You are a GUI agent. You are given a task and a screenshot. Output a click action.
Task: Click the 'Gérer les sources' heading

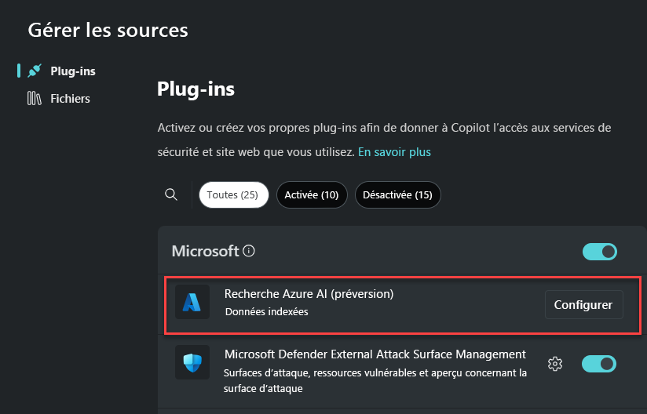click(108, 31)
